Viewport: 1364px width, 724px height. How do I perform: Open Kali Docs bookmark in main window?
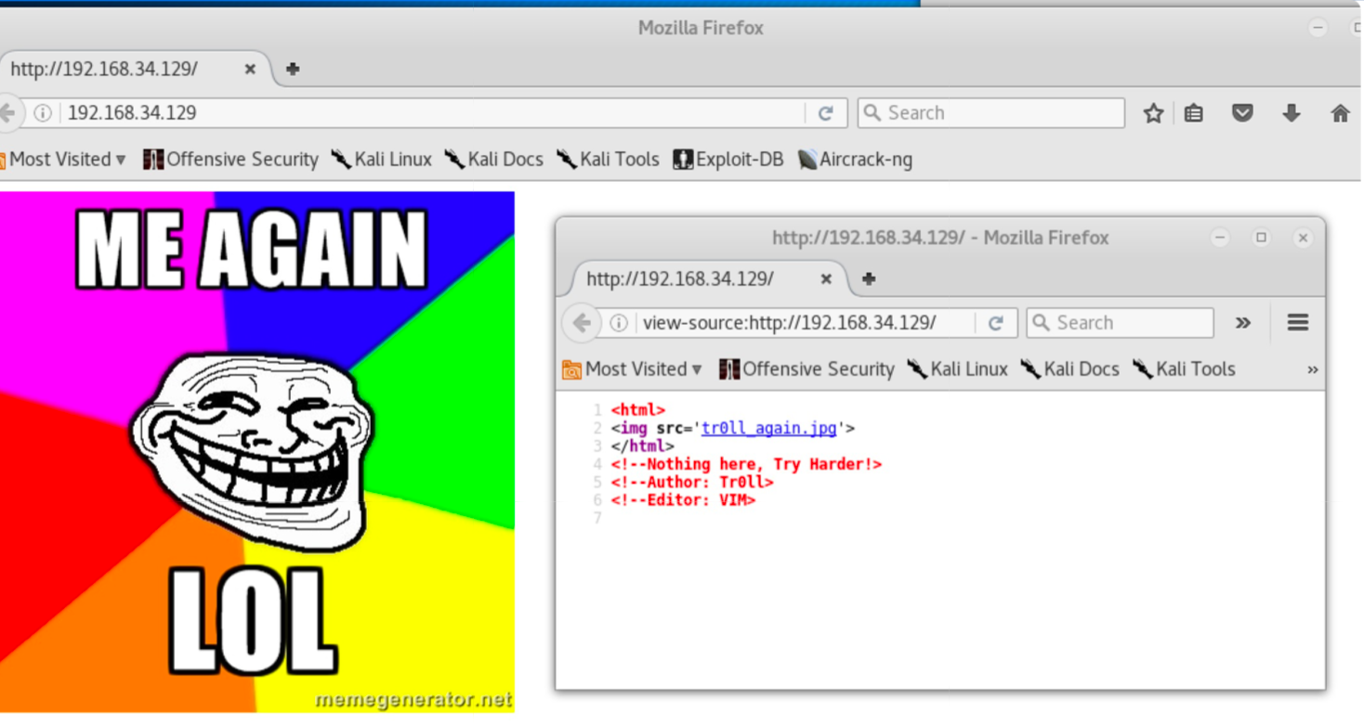(494, 160)
